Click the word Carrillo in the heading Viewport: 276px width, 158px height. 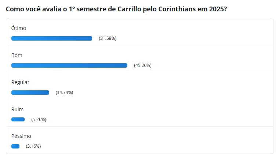129,9
